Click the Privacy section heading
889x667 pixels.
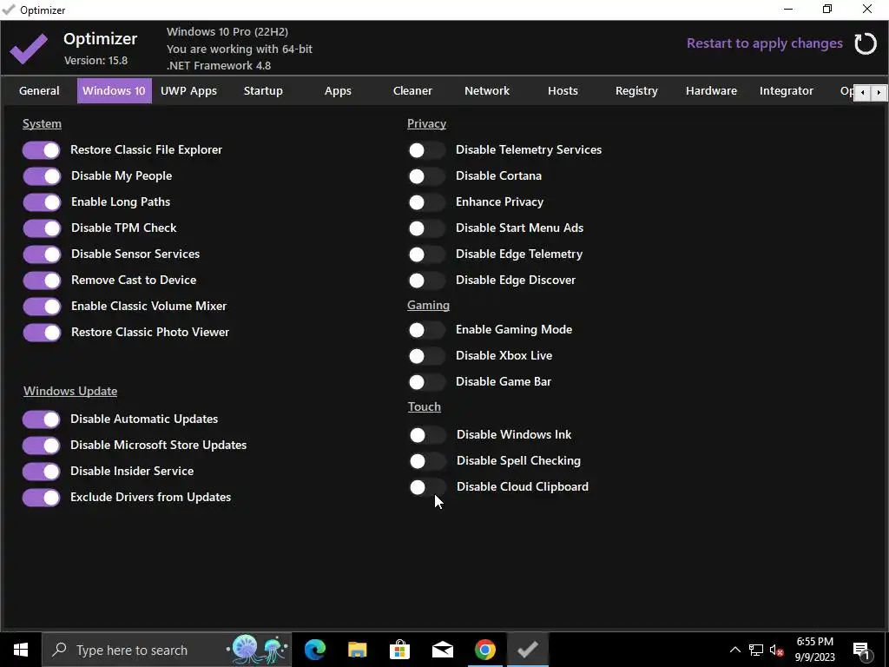(426, 123)
